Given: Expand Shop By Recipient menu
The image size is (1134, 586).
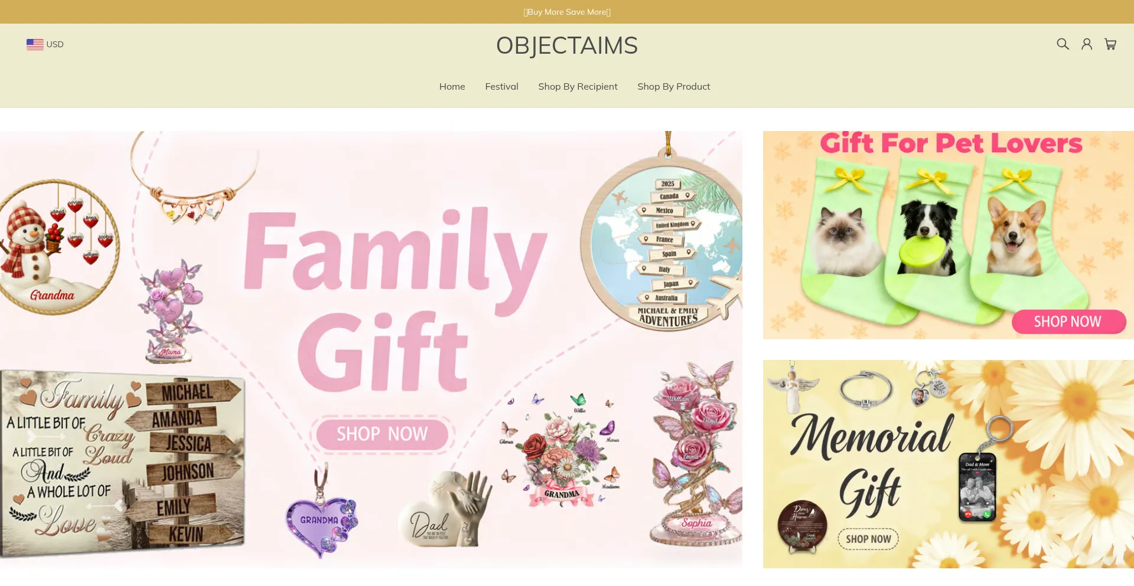Looking at the screenshot, I should tap(578, 87).
